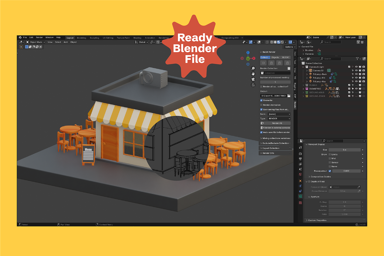
Task: Click the outliner filter funnel icon
Action: tap(358, 59)
